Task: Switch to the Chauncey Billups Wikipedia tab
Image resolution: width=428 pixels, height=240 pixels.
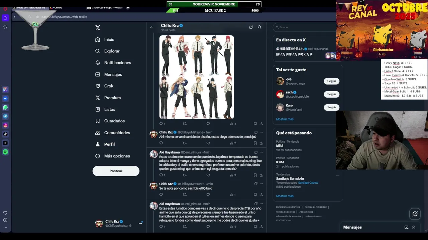Action: pyautogui.click(x=105, y=8)
